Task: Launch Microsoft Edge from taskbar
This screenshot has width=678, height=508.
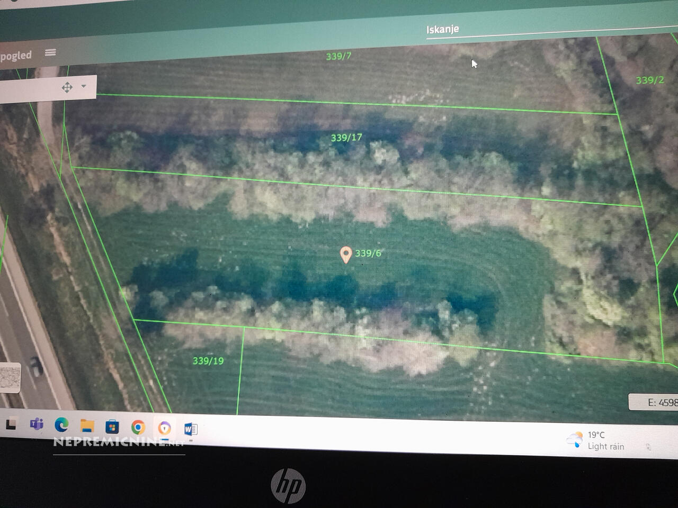Action: click(x=61, y=425)
